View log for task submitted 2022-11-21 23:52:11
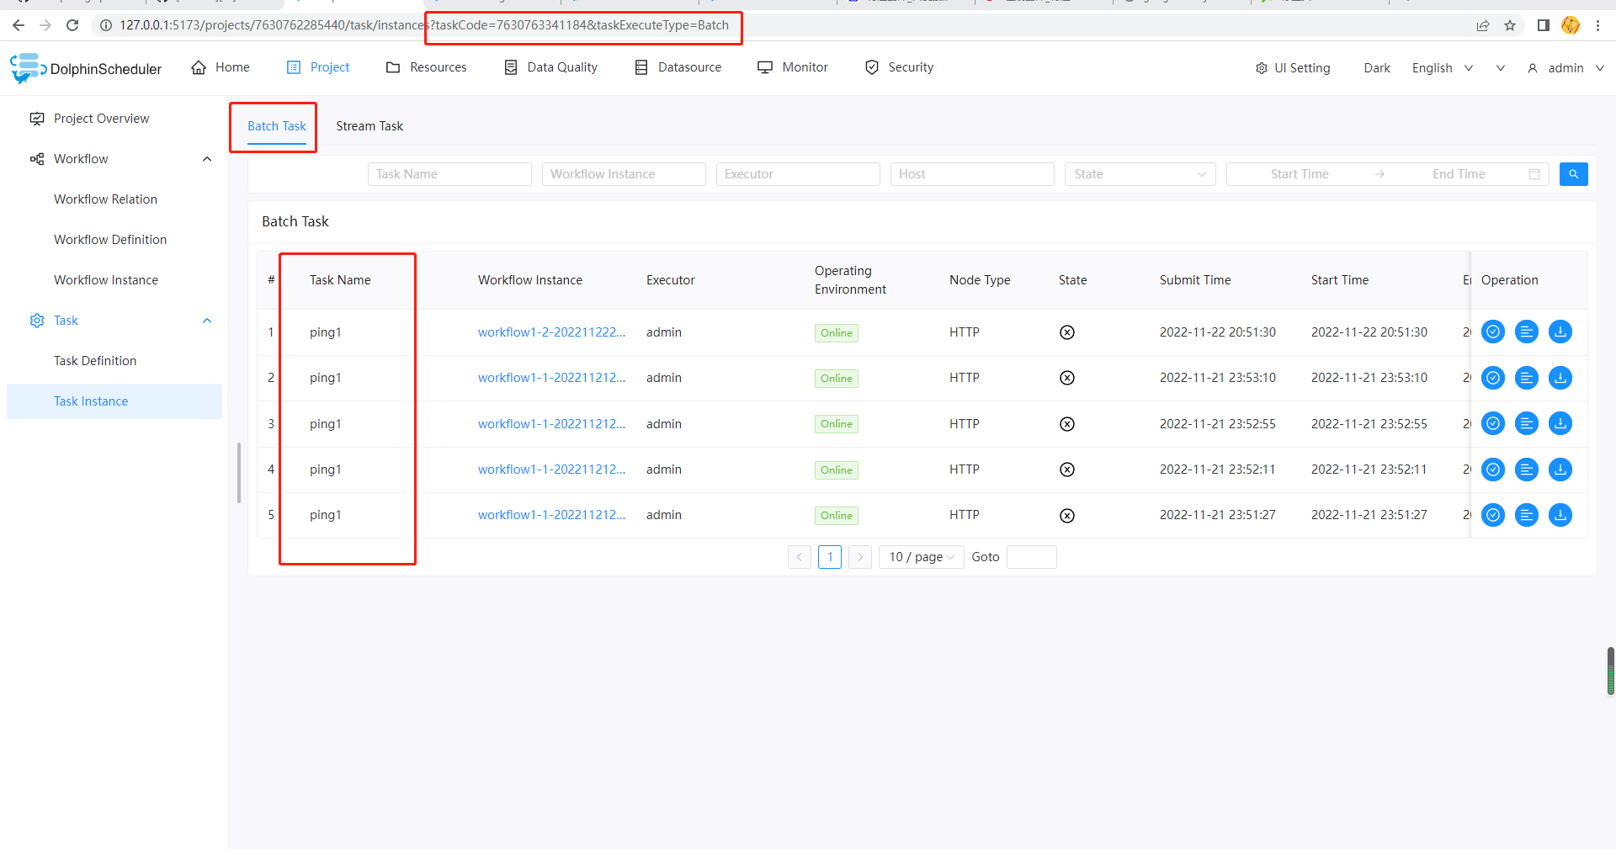Screen dimensions: 1616x849 pyautogui.click(x=1526, y=470)
